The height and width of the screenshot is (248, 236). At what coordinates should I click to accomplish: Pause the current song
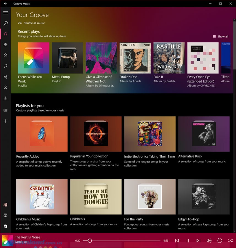click(x=188, y=241)
